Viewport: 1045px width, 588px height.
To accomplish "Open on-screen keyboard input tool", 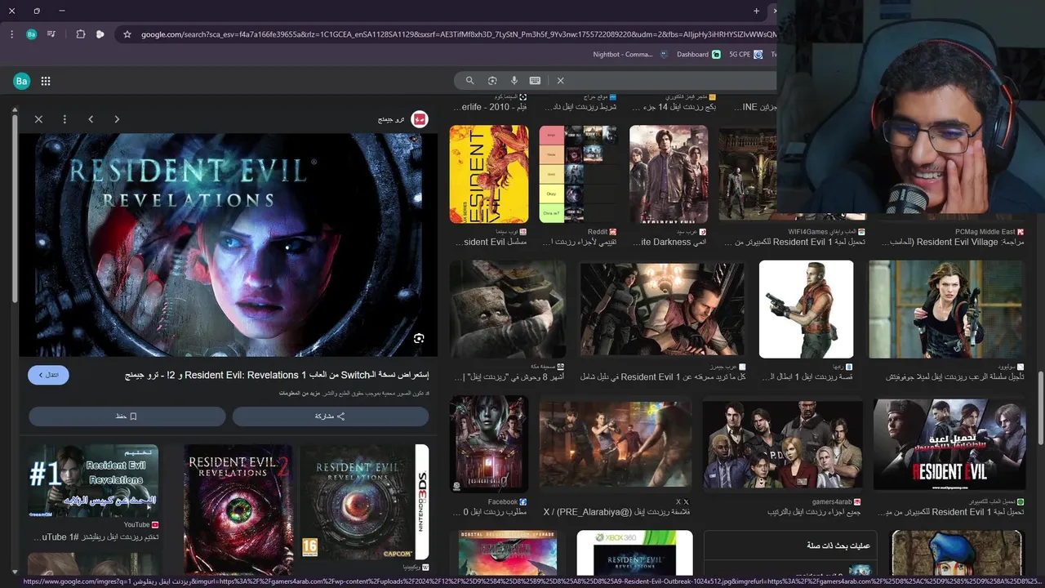I will (535, 80).
